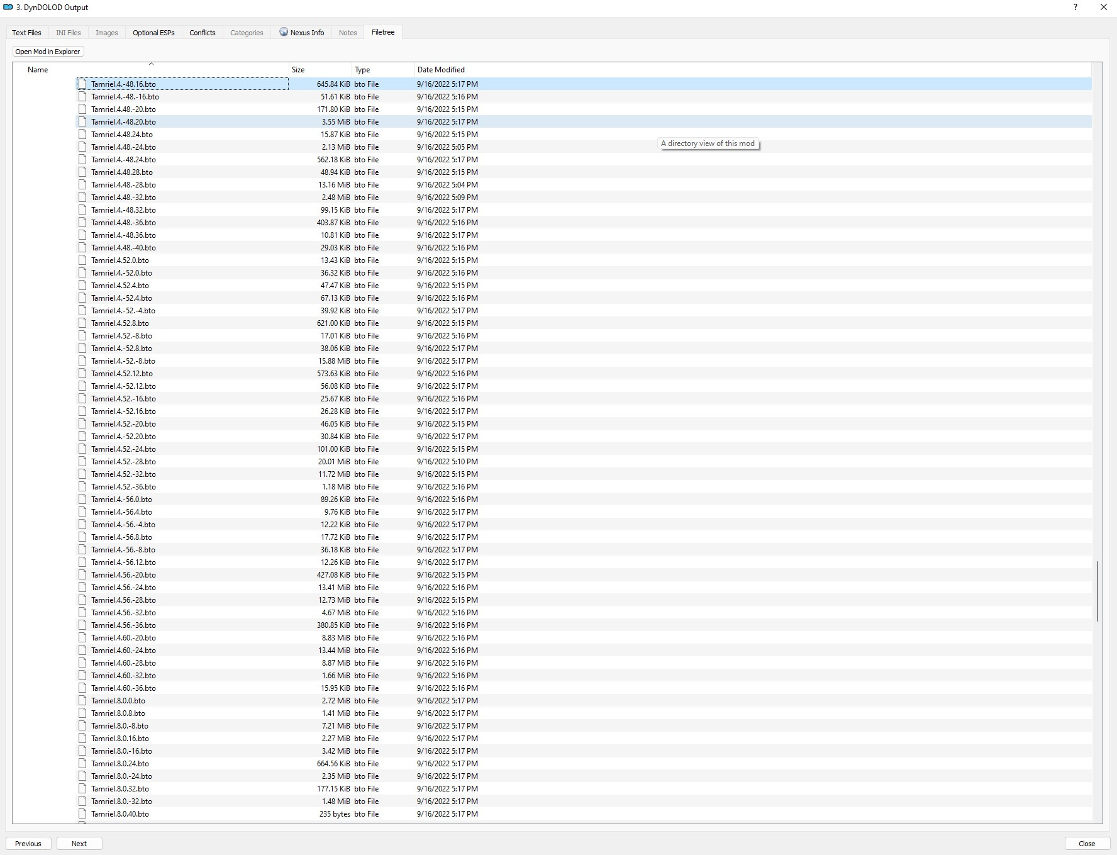Click file icon of Tamriel.4.-52.-8.bto
Screen dimensions: 1117x855
point(82,360)
